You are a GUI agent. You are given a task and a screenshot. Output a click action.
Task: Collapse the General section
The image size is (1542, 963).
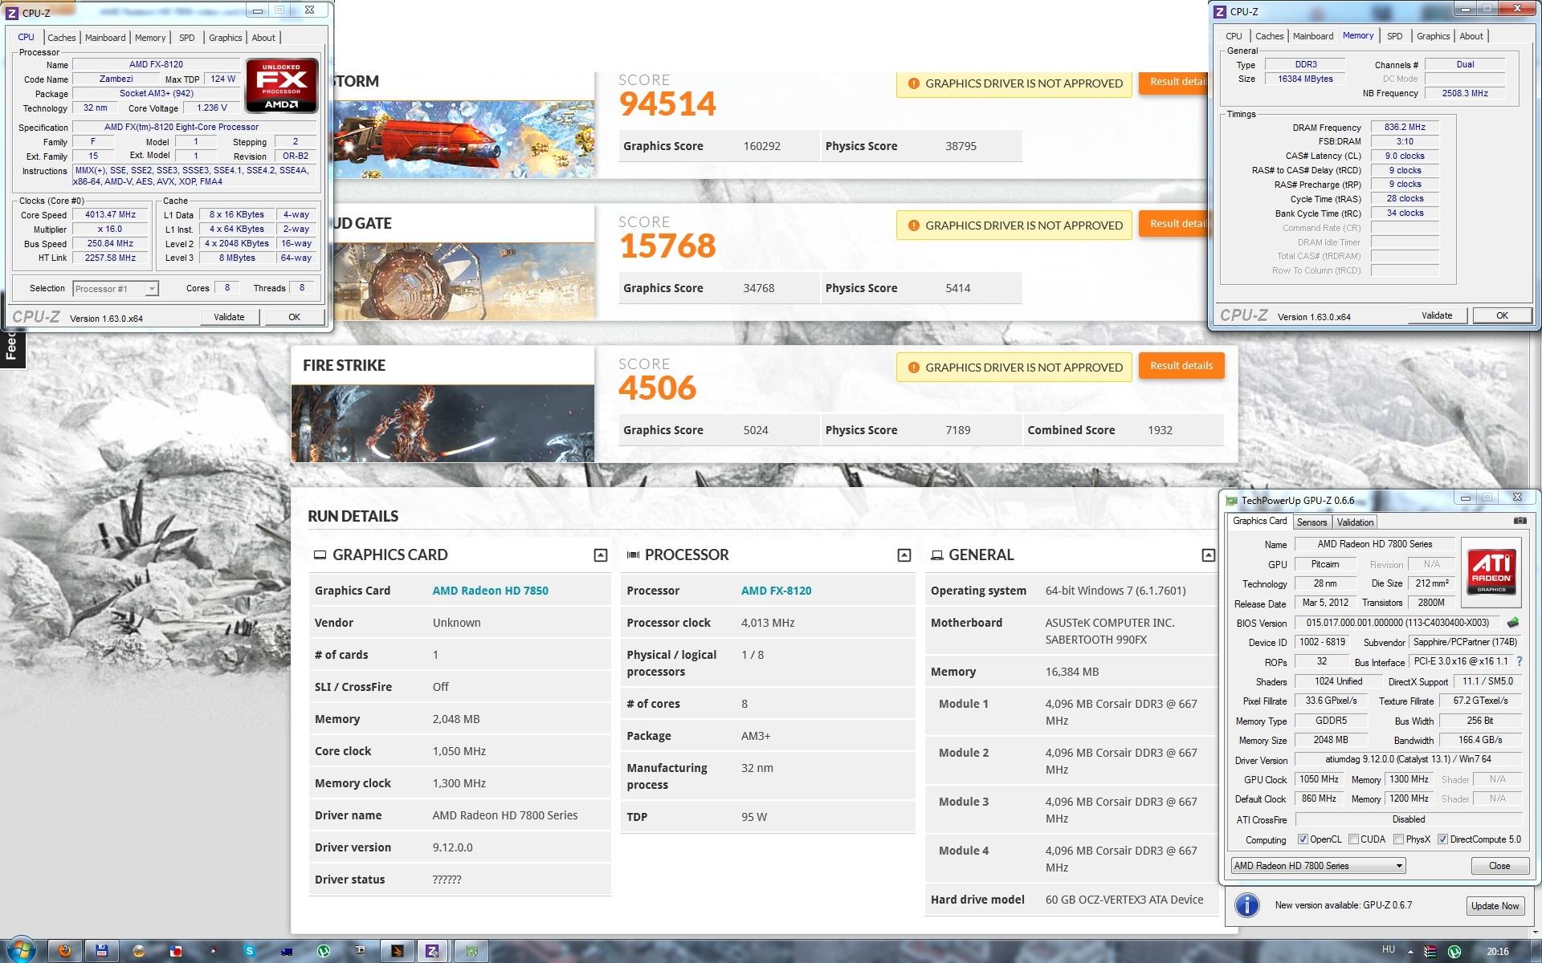pyautogui.click(x=1208, y=555)
